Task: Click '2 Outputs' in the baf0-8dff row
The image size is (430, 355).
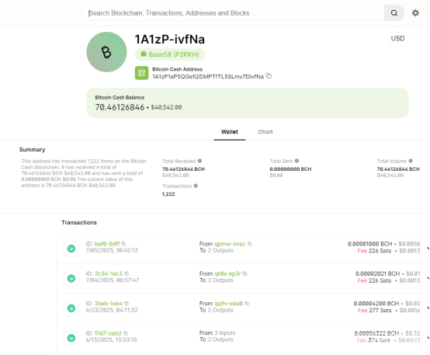Action: [220, 250]
